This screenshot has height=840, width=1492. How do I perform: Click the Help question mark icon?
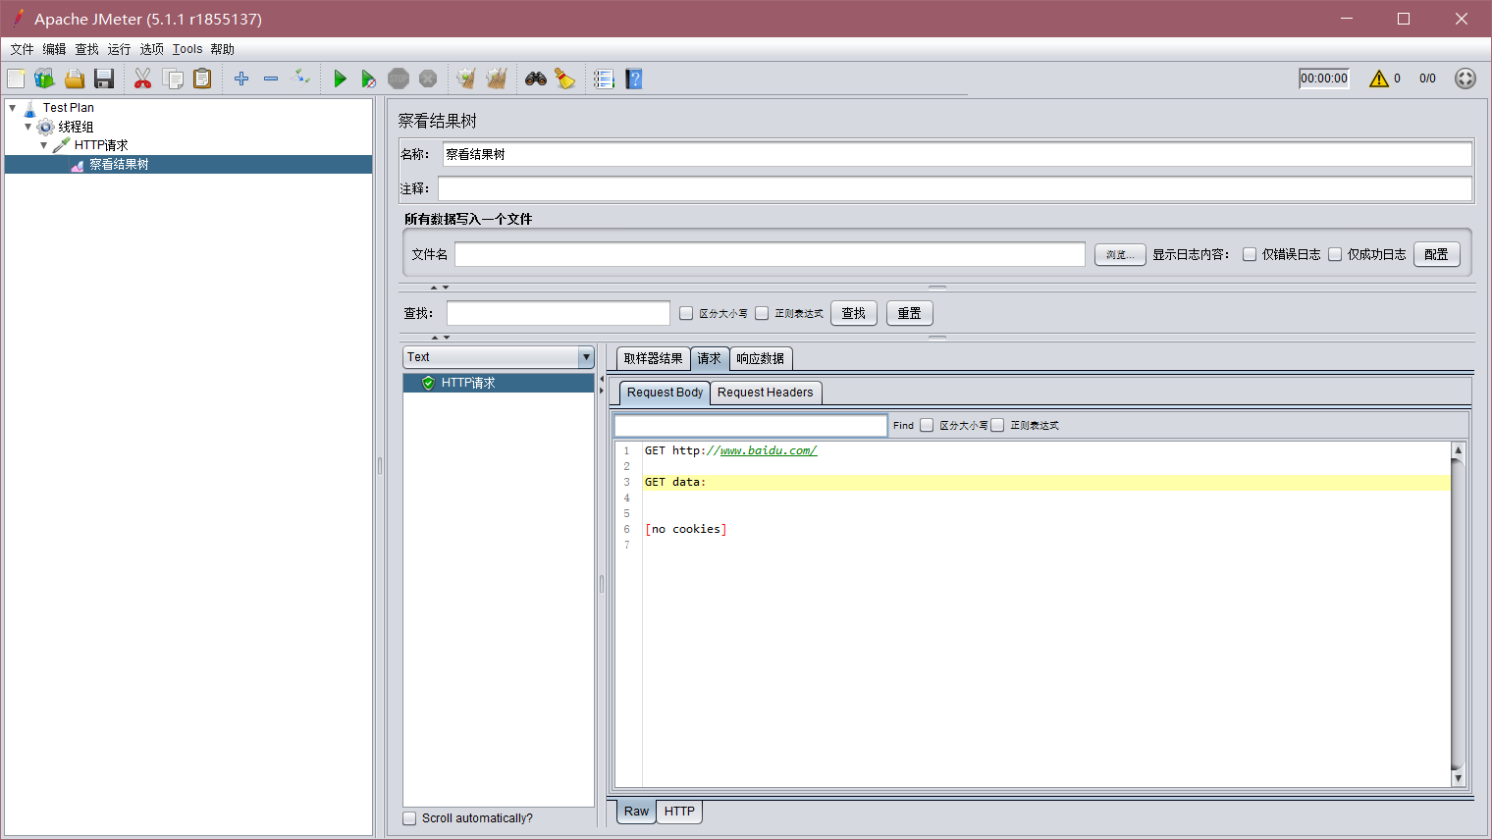(634, 79)
